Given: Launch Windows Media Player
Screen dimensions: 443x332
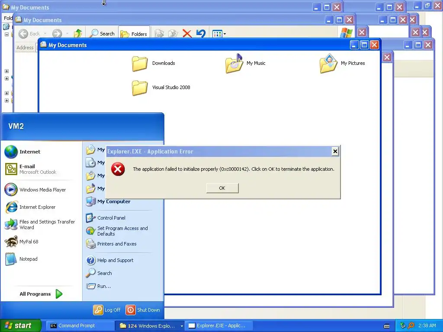Looking at the screenshot, I should tap(35, 190).
